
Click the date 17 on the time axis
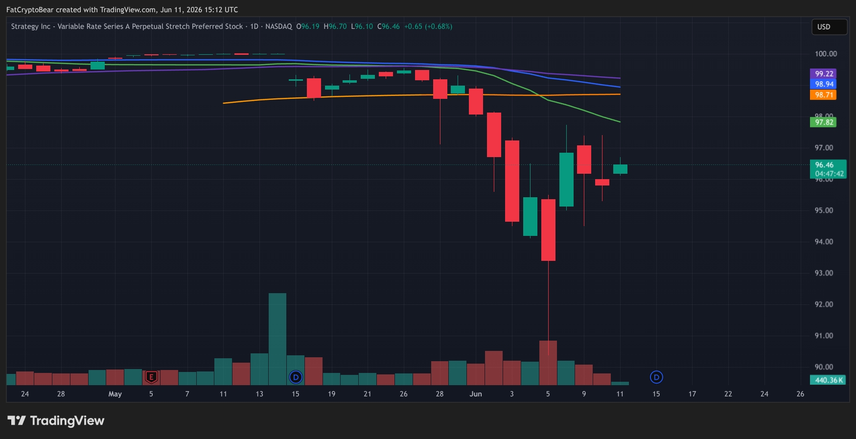(x=692, y=394)
